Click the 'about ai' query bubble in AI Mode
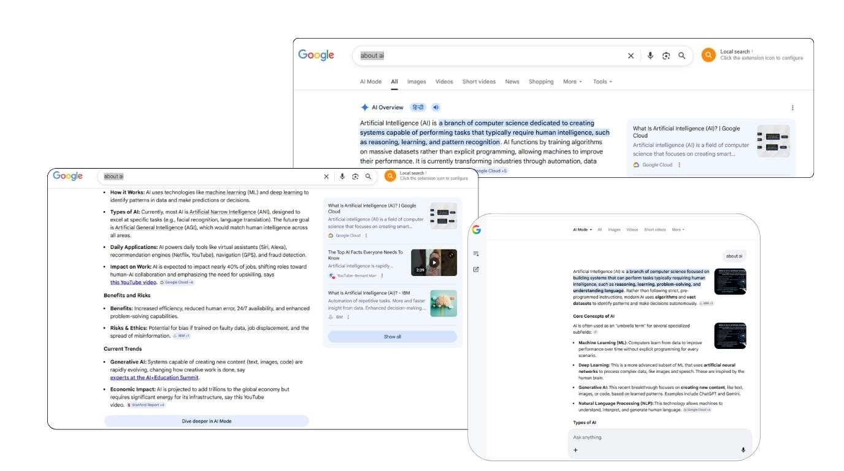 point(734,256)
